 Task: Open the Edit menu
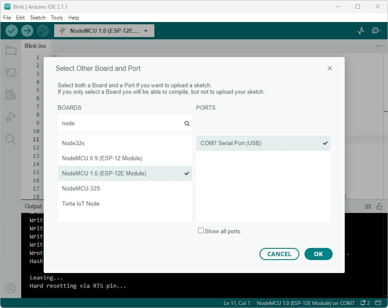(20, 18)
